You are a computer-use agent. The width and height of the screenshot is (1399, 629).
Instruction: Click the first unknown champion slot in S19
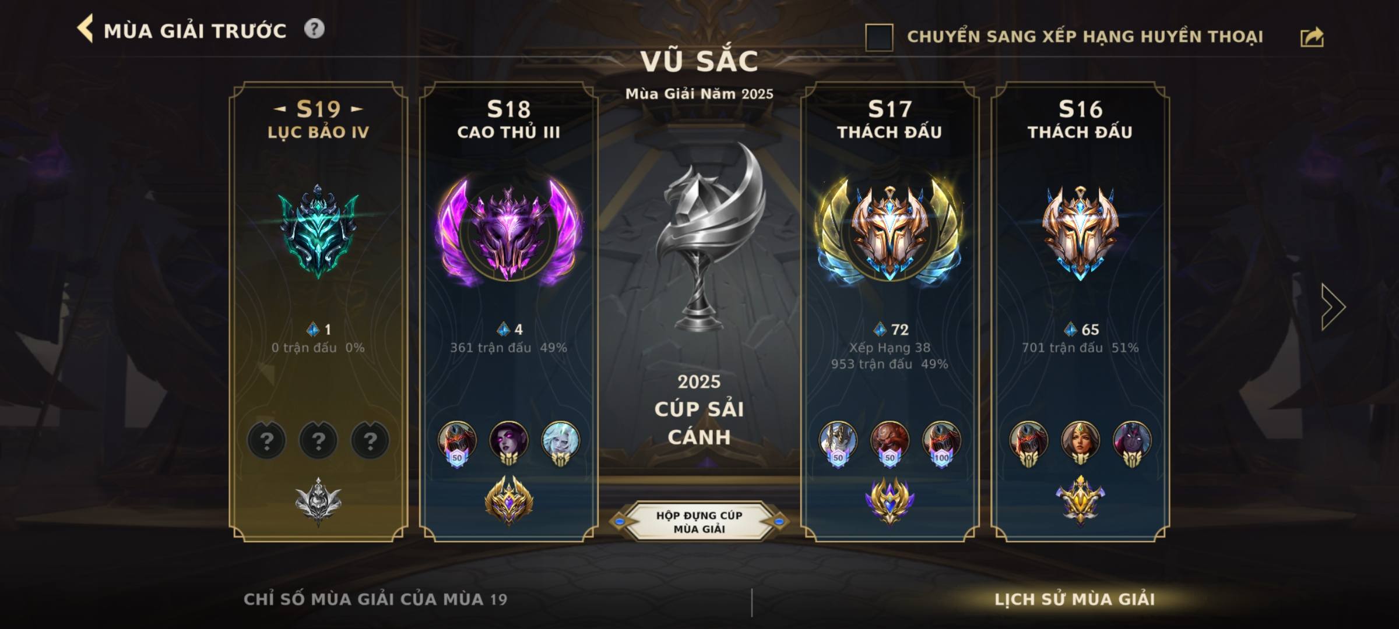[266, 440]
